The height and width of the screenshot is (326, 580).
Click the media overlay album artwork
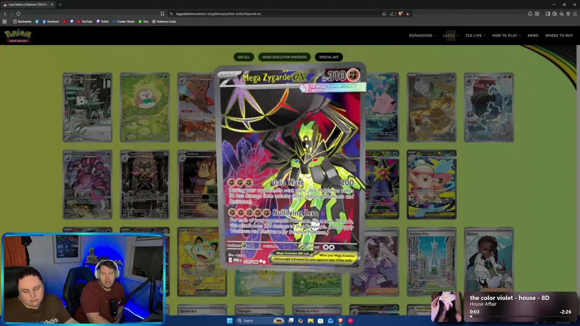tap(446, 307)
